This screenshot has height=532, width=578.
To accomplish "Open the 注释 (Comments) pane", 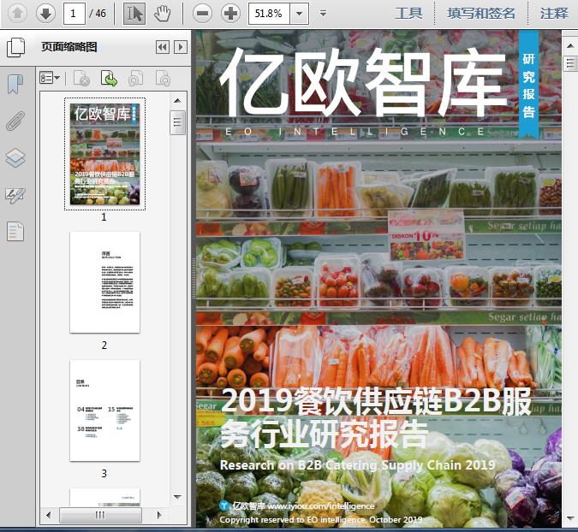I will 554,14.
